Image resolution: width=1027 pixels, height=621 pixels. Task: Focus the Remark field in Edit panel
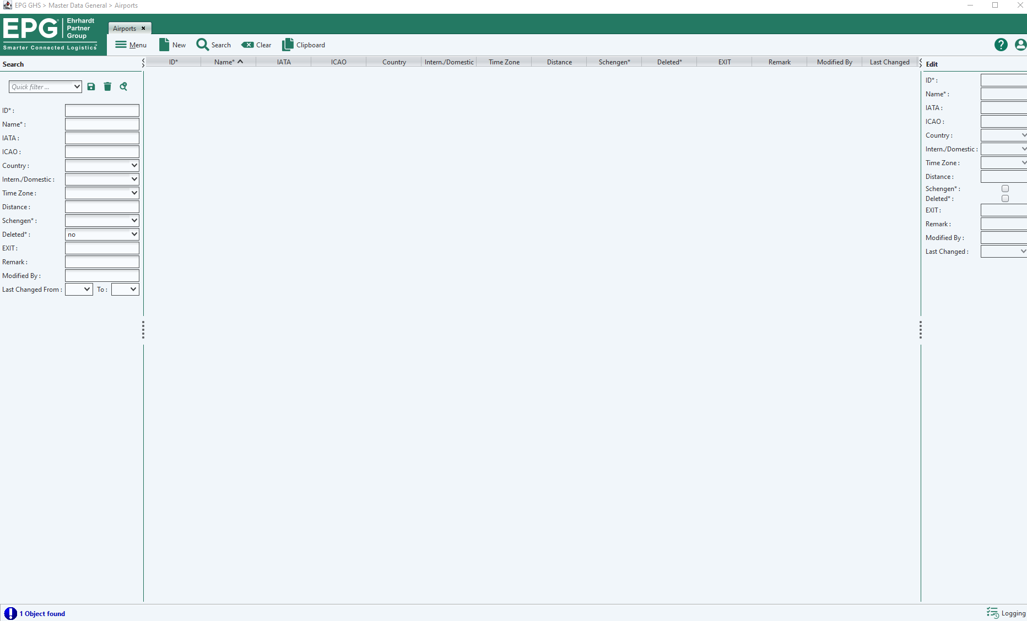1004,224
